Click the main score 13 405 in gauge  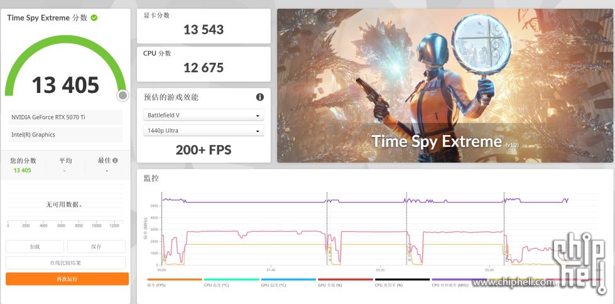click(x=65, y=85)
